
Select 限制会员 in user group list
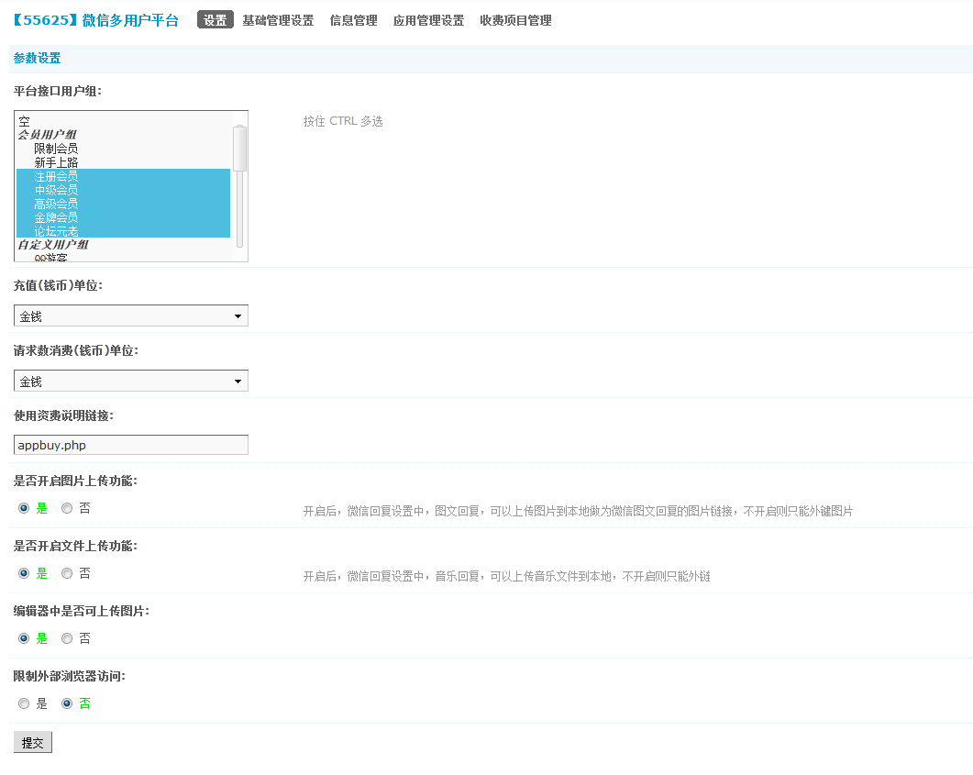click(x=56, y=149)
